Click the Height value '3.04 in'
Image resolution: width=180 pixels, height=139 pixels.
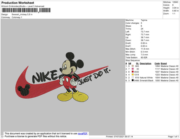click(x=175, y=8)
